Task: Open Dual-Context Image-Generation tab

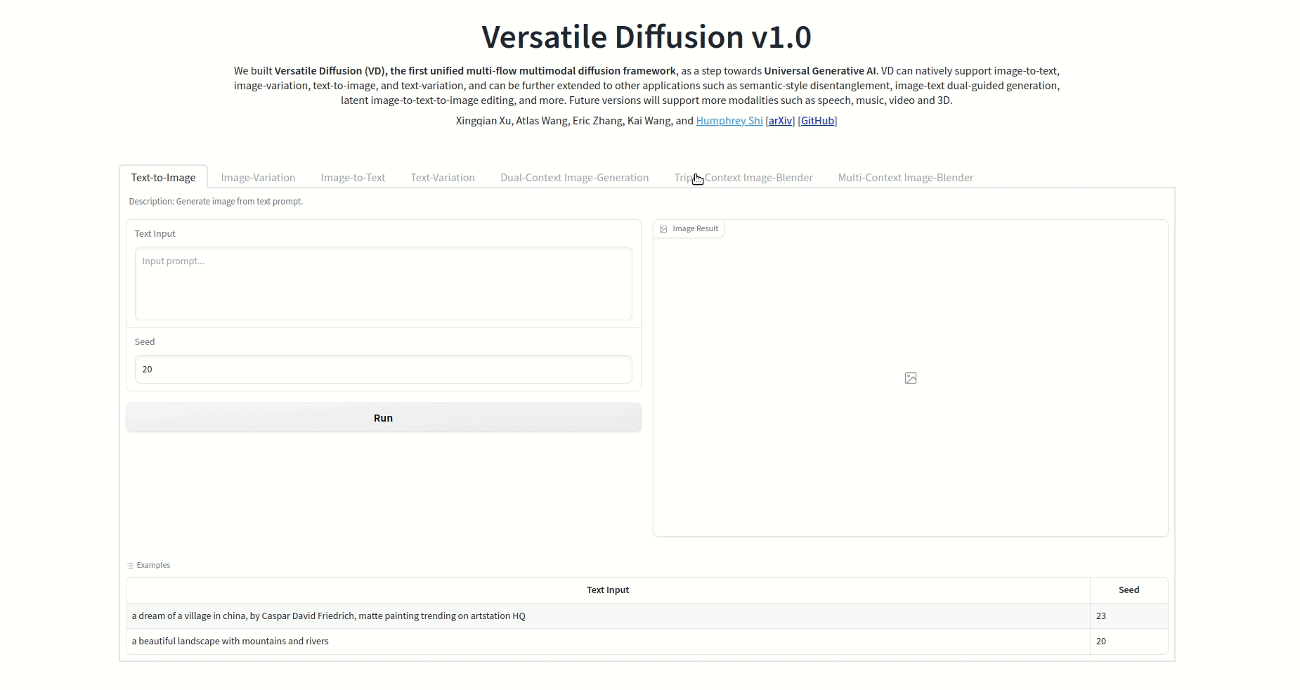Action: 574,178
